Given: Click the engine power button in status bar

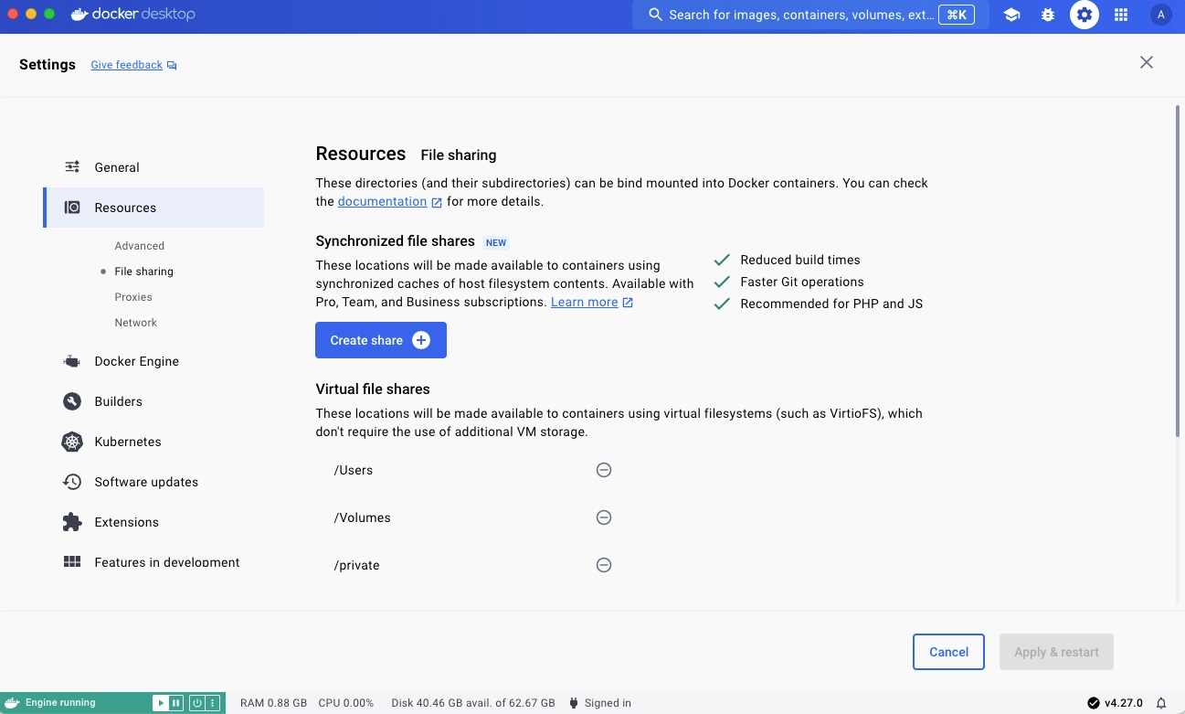Looking at the screenshot, I should [196, 703].
